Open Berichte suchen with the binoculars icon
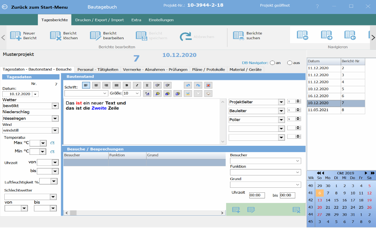This screenshot has width=376, height=228. 238,36
